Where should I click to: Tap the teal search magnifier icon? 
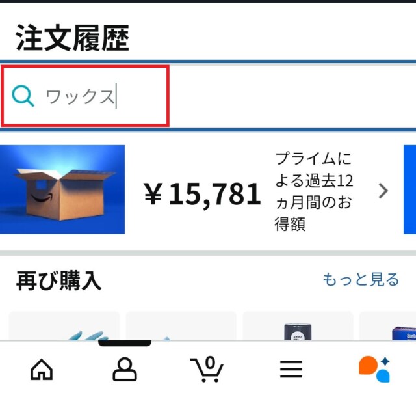point(23,96)
